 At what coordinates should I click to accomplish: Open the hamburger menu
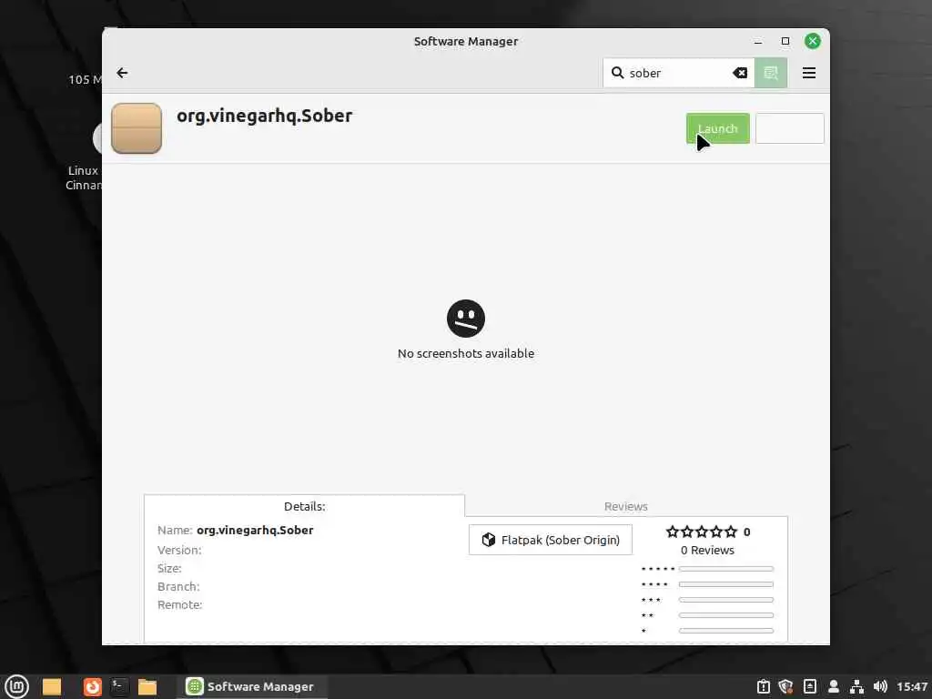click(809, 73)
